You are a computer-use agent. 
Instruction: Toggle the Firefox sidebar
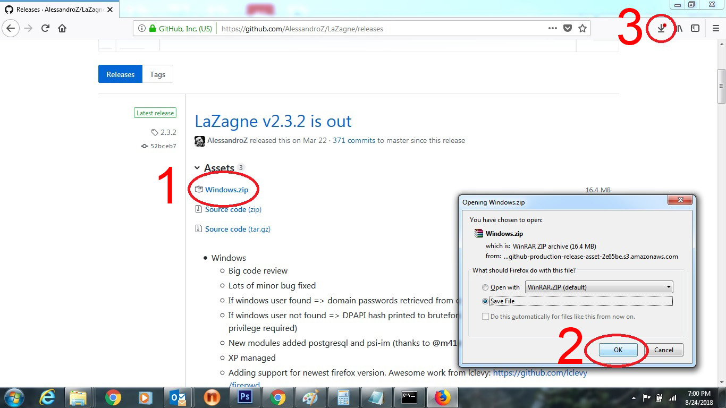[695, 28]
